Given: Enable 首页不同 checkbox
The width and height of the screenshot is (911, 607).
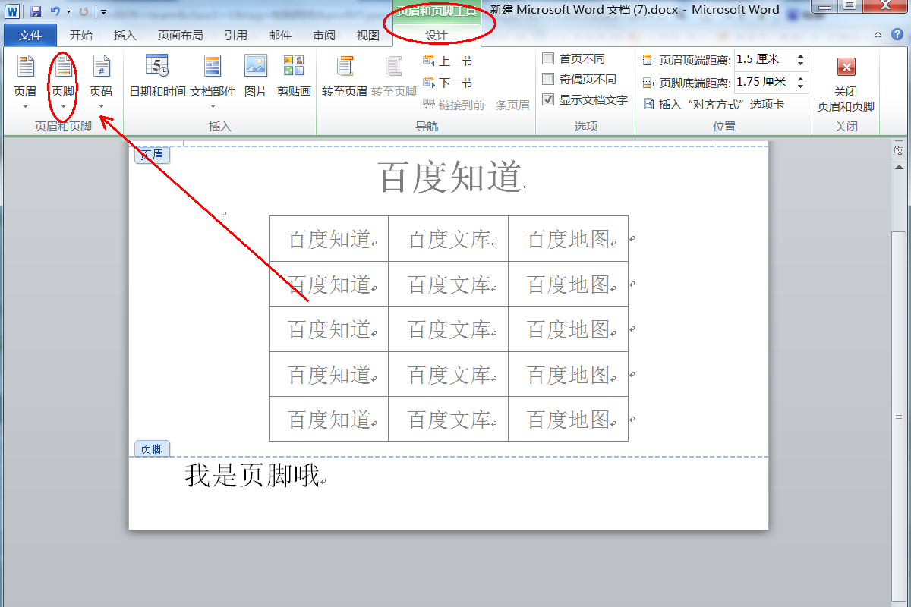Looking at the screenshot, I should (548, 58).
